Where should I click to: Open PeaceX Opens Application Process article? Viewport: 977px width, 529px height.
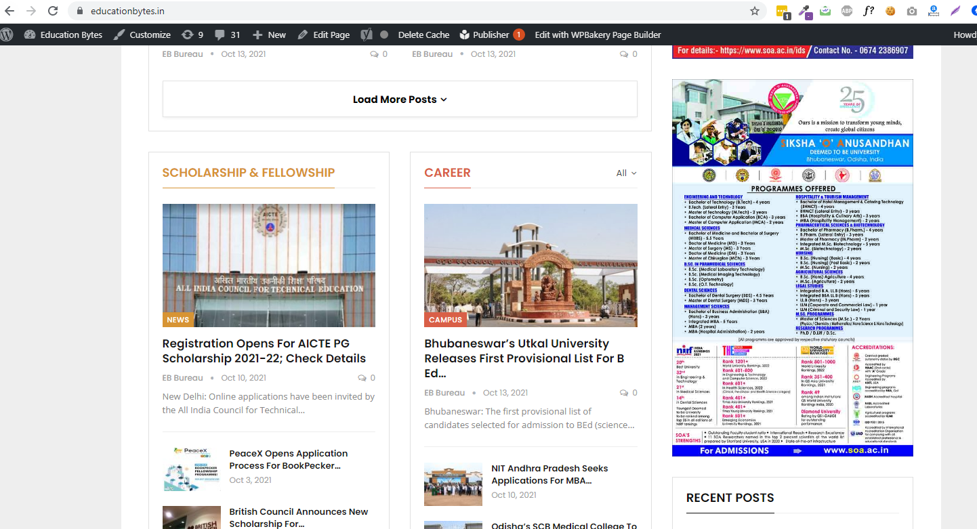(x=289, y=459)
